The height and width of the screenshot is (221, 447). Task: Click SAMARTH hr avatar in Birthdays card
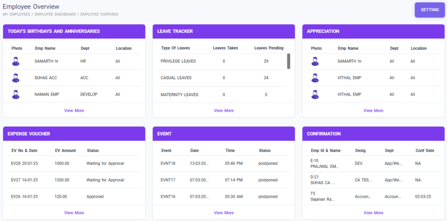(16, 61)
